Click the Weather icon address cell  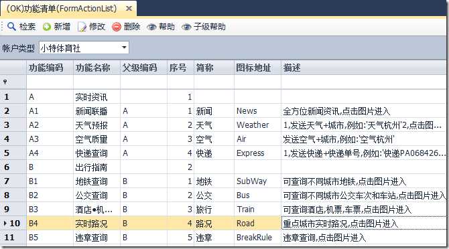coord(258,125)
